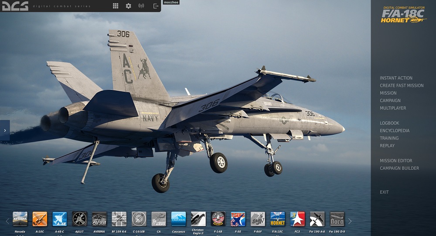Open MULTIPLAYER
436x236 pixels.
393,108
